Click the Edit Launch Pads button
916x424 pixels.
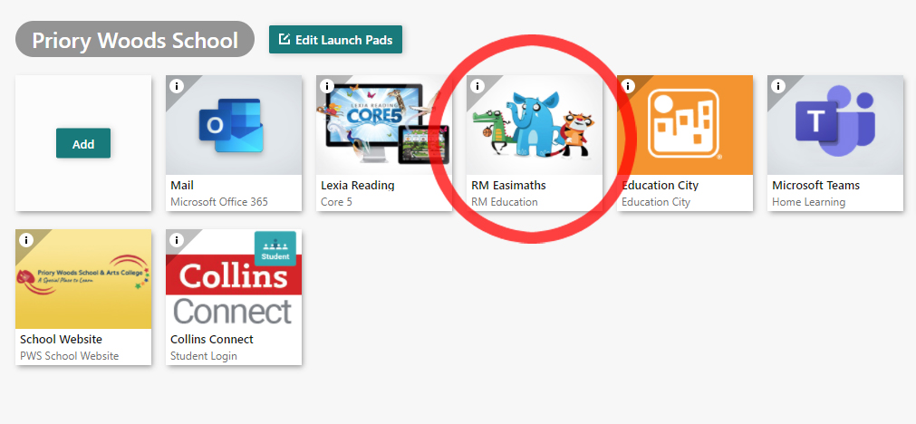tap(335, 40)
